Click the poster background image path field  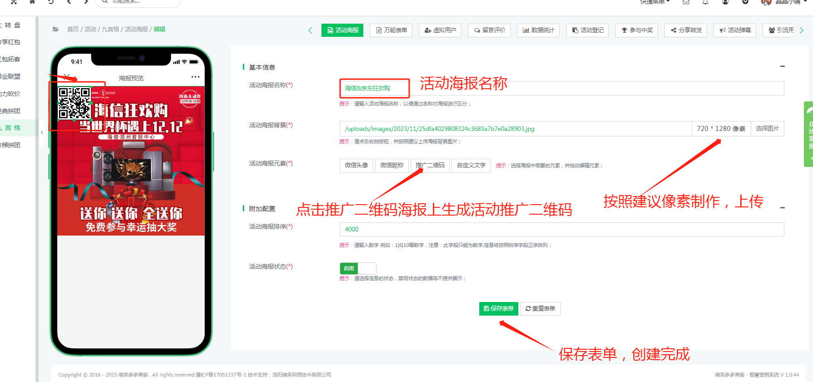tap(516, 129)
